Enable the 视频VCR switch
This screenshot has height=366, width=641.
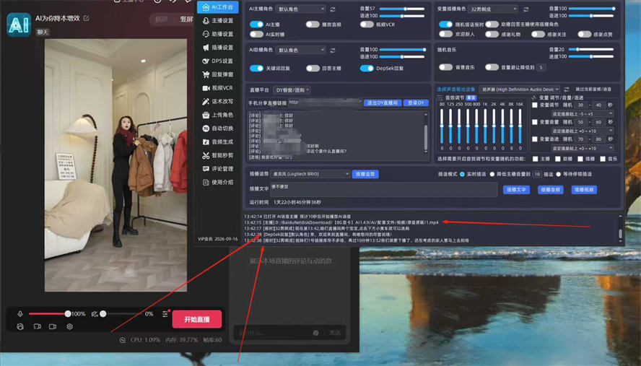(x=367, y=25)
